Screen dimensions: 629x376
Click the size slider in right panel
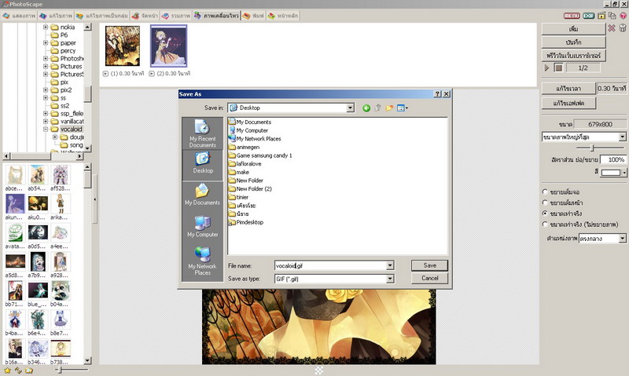pos(593,148)
